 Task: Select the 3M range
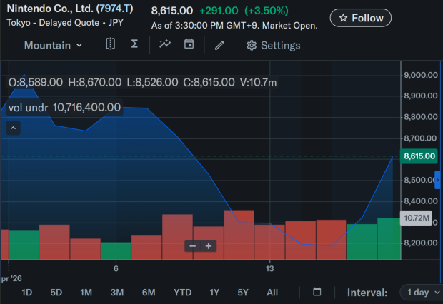click(117, 293)
